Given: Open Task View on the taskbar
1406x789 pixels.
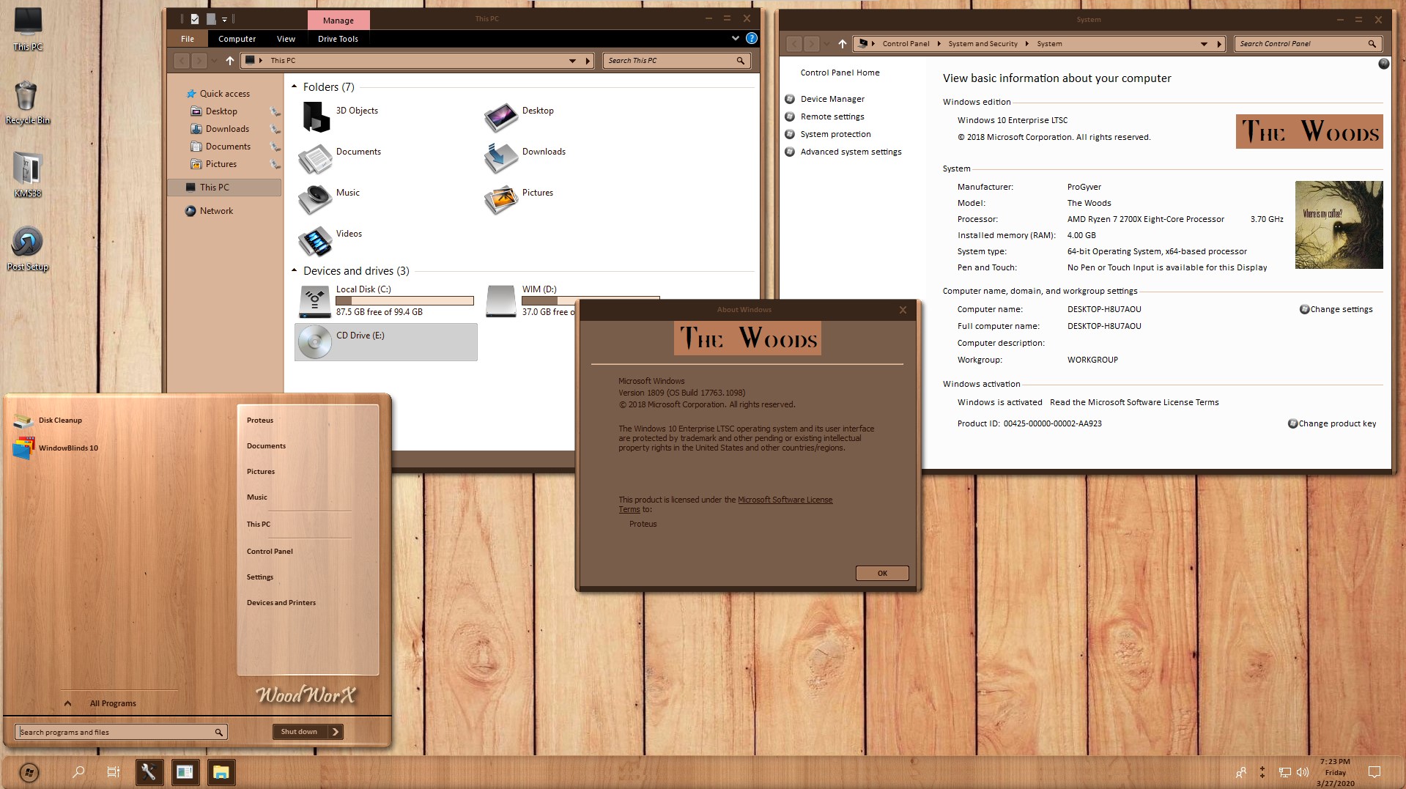Looking at the screenshot, I should point(114,772).
